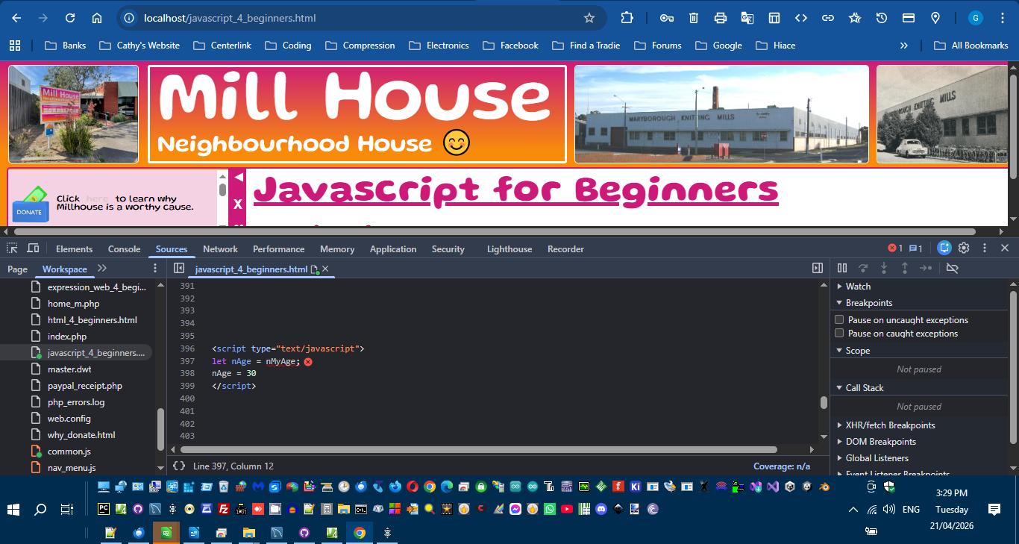
Task: Toggle the Sources navigator sidebar icon
Action: 179,269
